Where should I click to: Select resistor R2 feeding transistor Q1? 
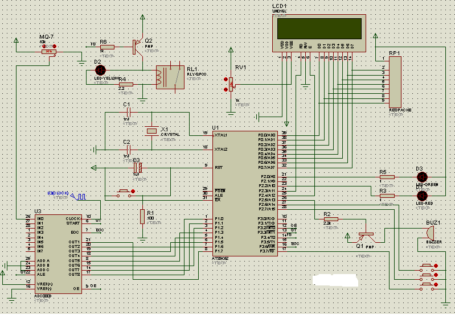click(331, 219)
